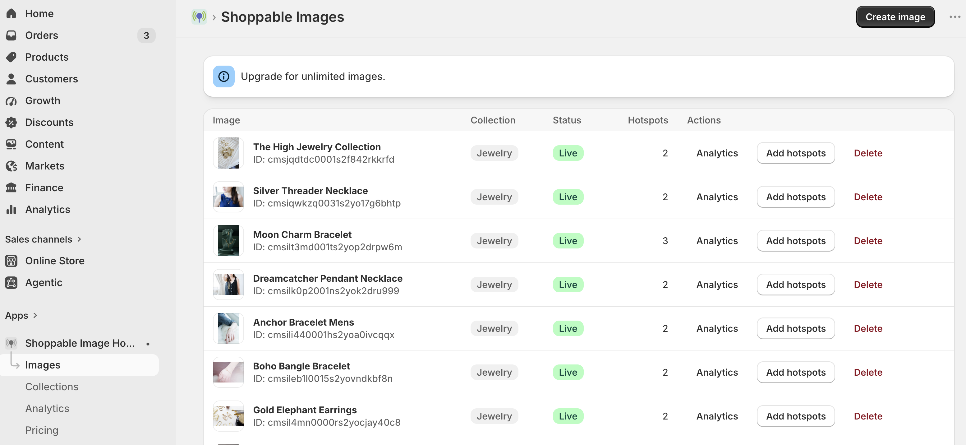The image size is (966, 445).
Task: Open the Moon Charm Bracelet thumbnail
Action: pos(228,241)
